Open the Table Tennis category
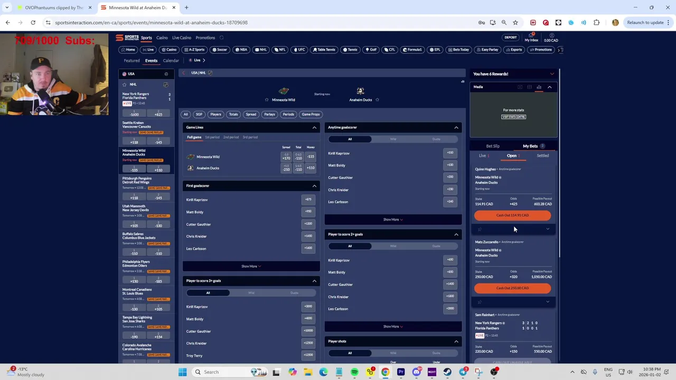The image size is (676, 380). [x=324, y=50]
